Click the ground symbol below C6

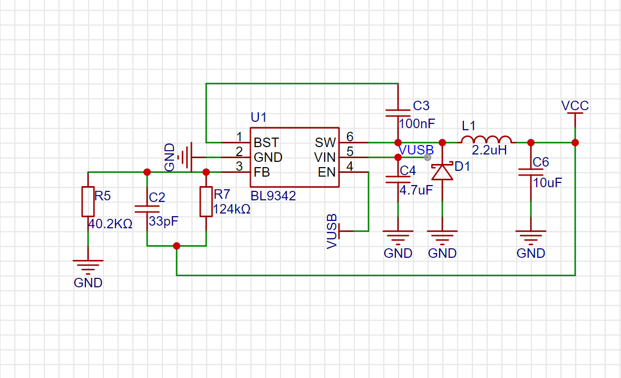pos(531,238)
